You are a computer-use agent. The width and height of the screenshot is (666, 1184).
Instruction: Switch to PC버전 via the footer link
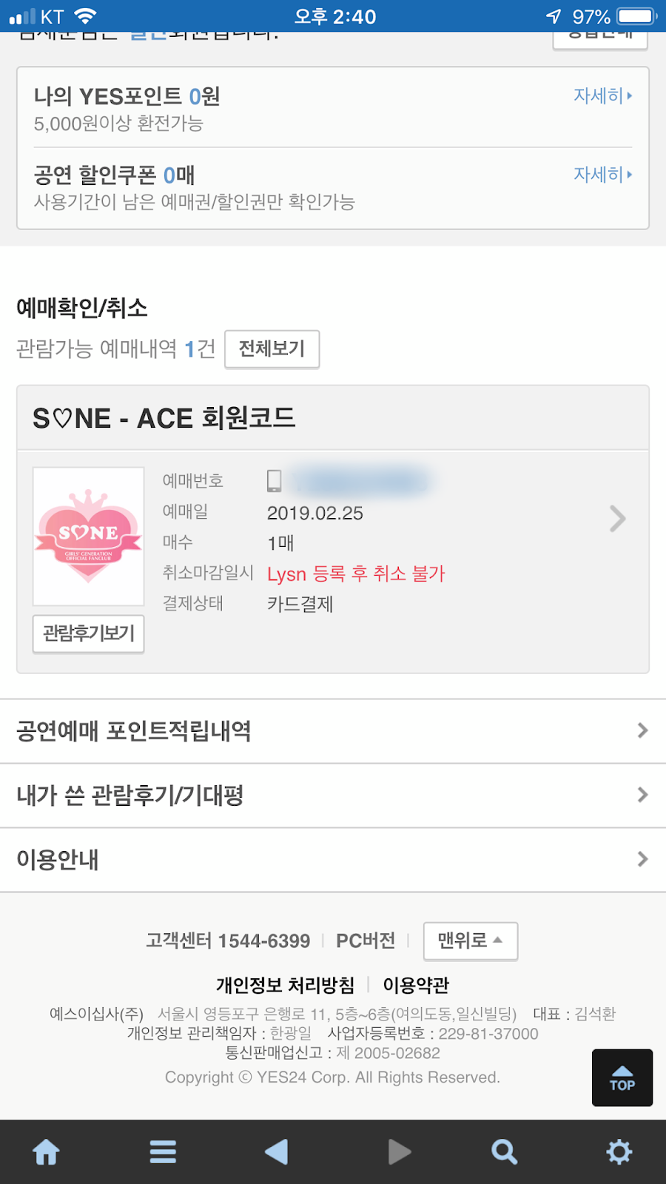(365, 941)
